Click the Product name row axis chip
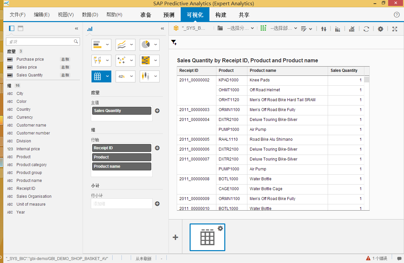Screen dimensions: 404x263 [x=122, y=166]
